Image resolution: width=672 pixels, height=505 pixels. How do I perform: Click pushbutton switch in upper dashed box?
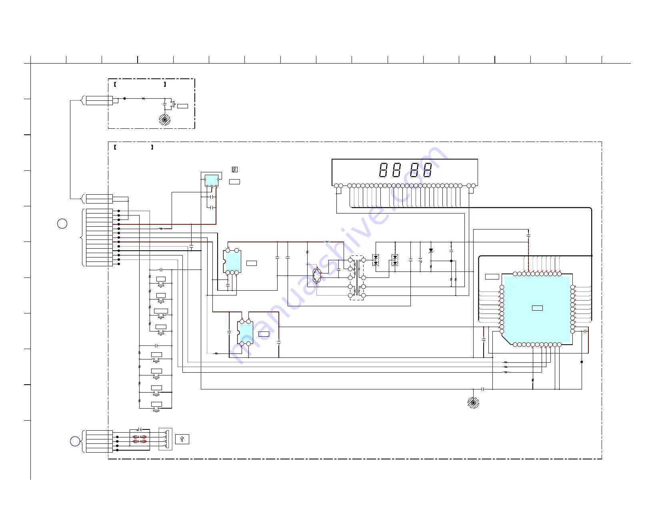tap(174, 105)
